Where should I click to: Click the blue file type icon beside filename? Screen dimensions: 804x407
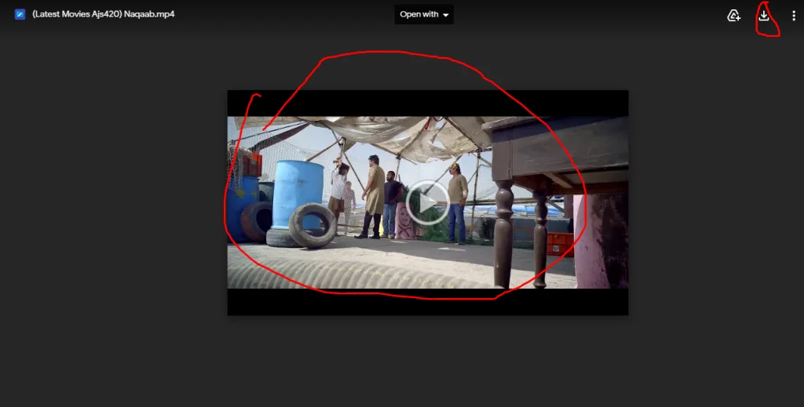pyautogui.click(x=20, y=14)
